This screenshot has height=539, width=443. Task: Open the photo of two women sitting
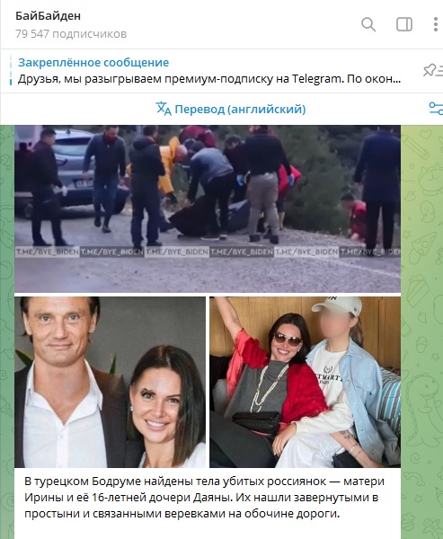click(x=306, y=382)
